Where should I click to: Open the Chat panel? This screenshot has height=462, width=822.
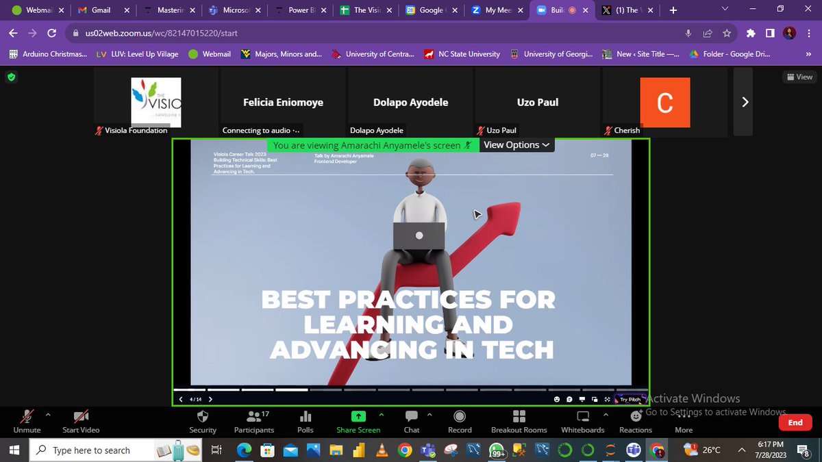(x=412, y=422)
